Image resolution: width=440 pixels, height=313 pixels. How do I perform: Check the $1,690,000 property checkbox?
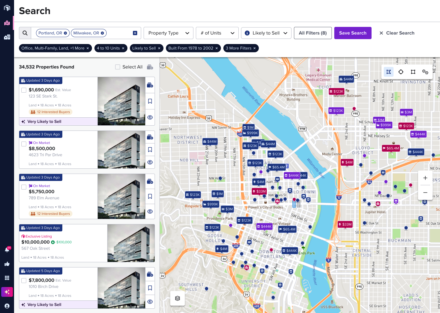[24, 90]
